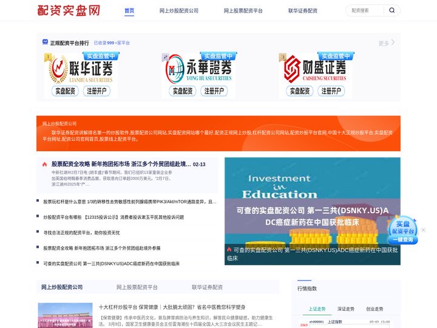This screenshot has height=328, width=437.
Task: Click the flame icon in the image caption
Action: [229, 250]
